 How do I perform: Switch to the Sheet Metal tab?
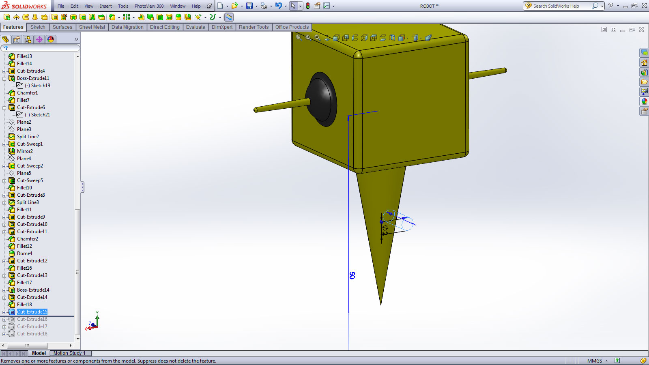point(92,27)
